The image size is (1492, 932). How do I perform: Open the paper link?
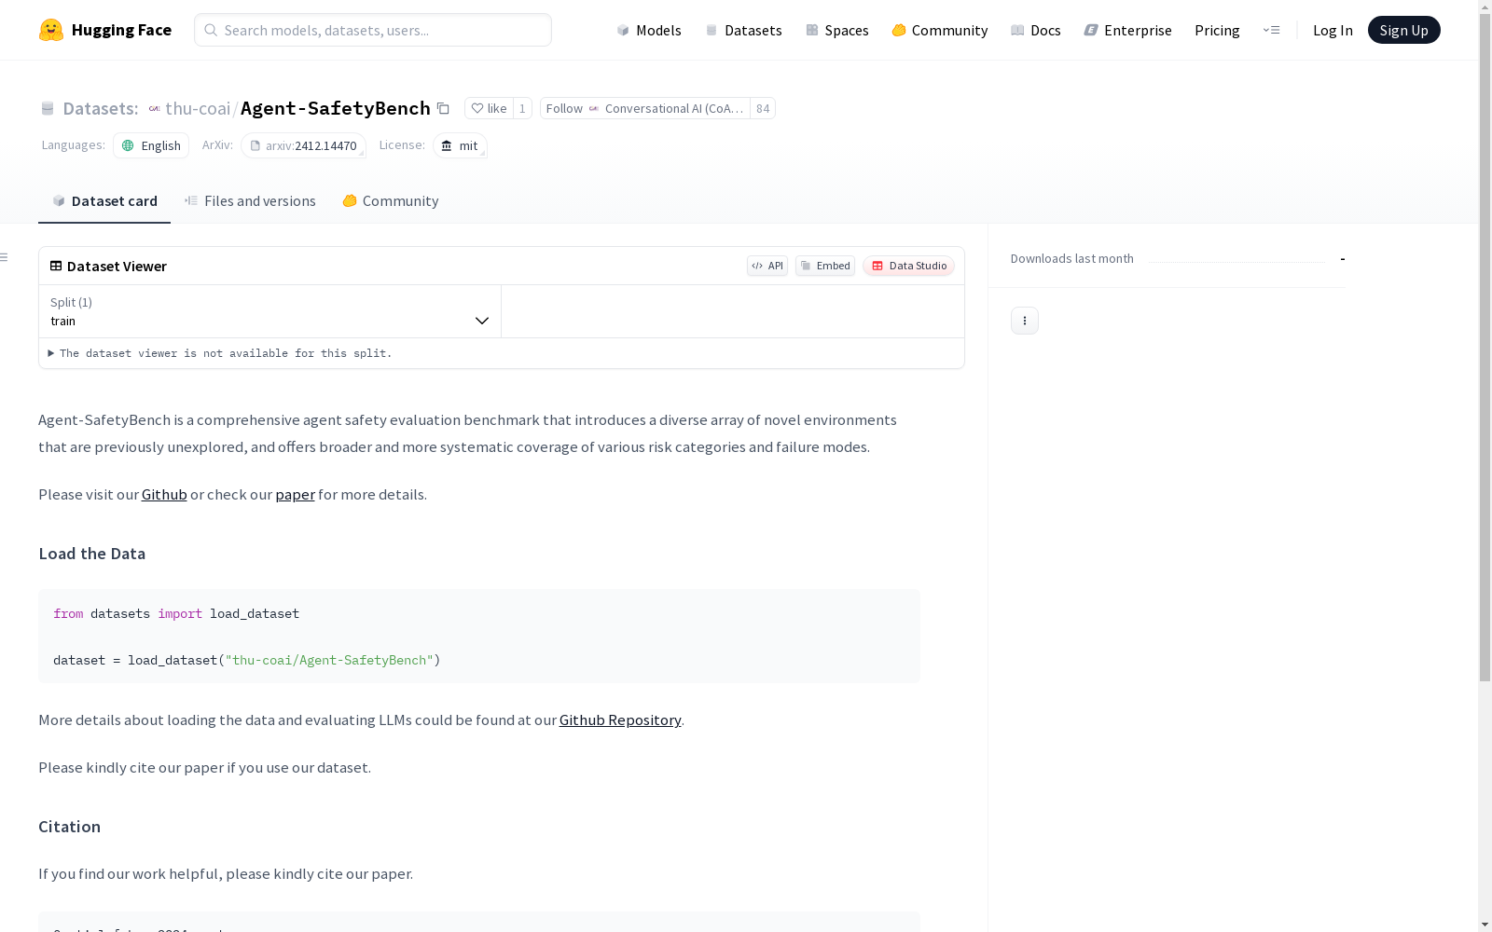click(x=295, y=495)
